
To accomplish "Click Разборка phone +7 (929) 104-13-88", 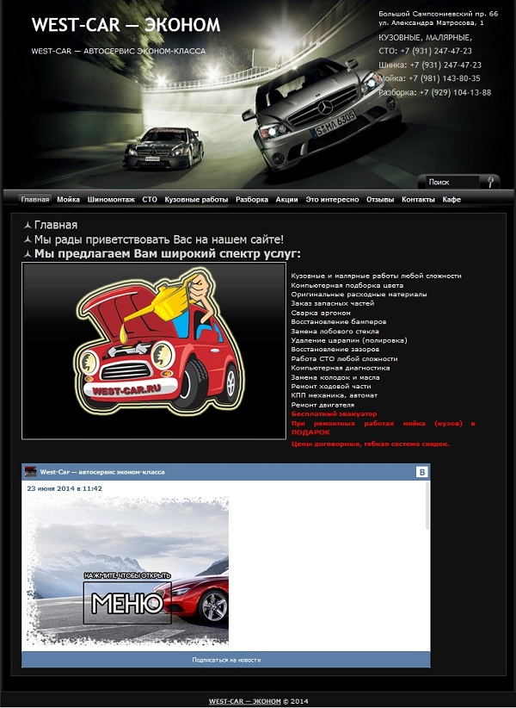I will pos(434,92).
